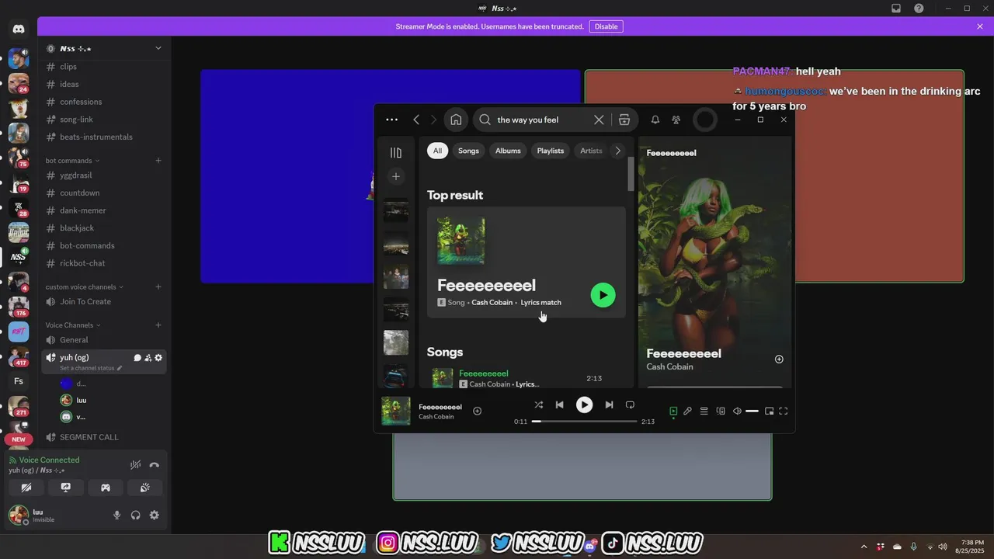The image size is (994, 559).
Task: Add channel to custom voice channels
Action: click(x=158, y=286)
